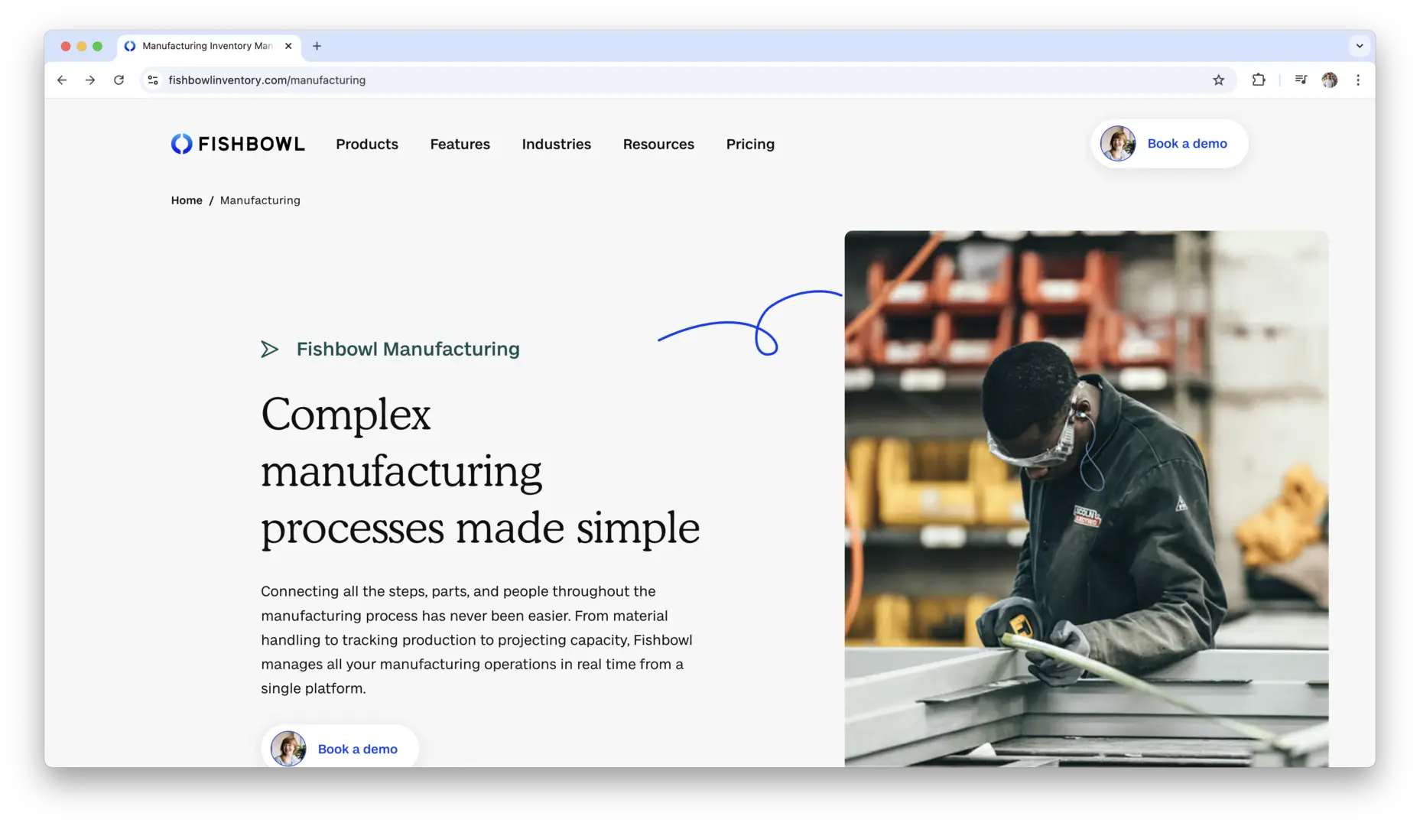1420x826 pixels.
Task: Click the worker measuring photo
Action: click(1086, 499)
